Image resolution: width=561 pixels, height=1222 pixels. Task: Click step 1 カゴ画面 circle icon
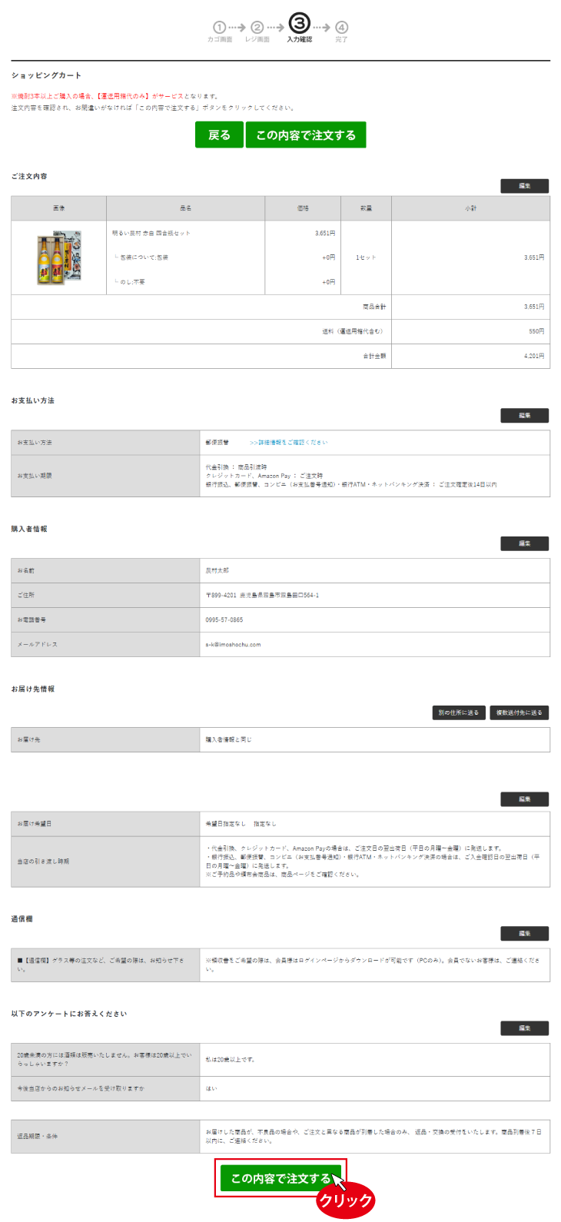[x=219, y=28]
